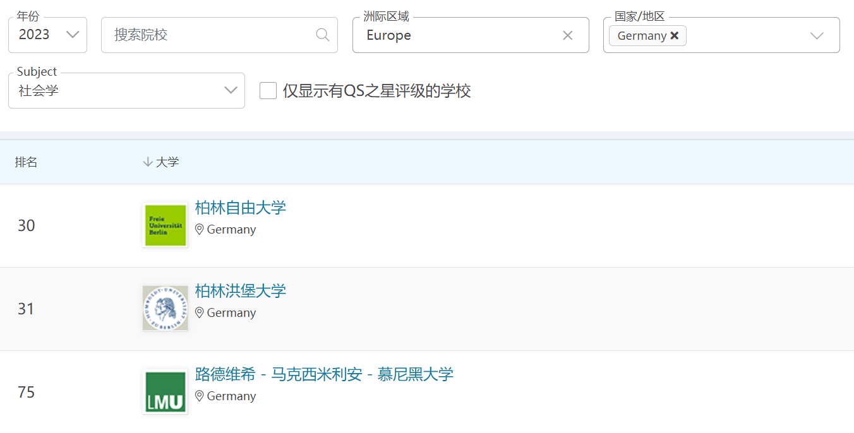Focus the 搜索院校 search field

219,35
